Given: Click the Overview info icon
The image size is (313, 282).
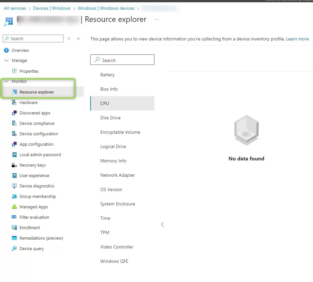Looking at the screenshot, I should [7, 50].
